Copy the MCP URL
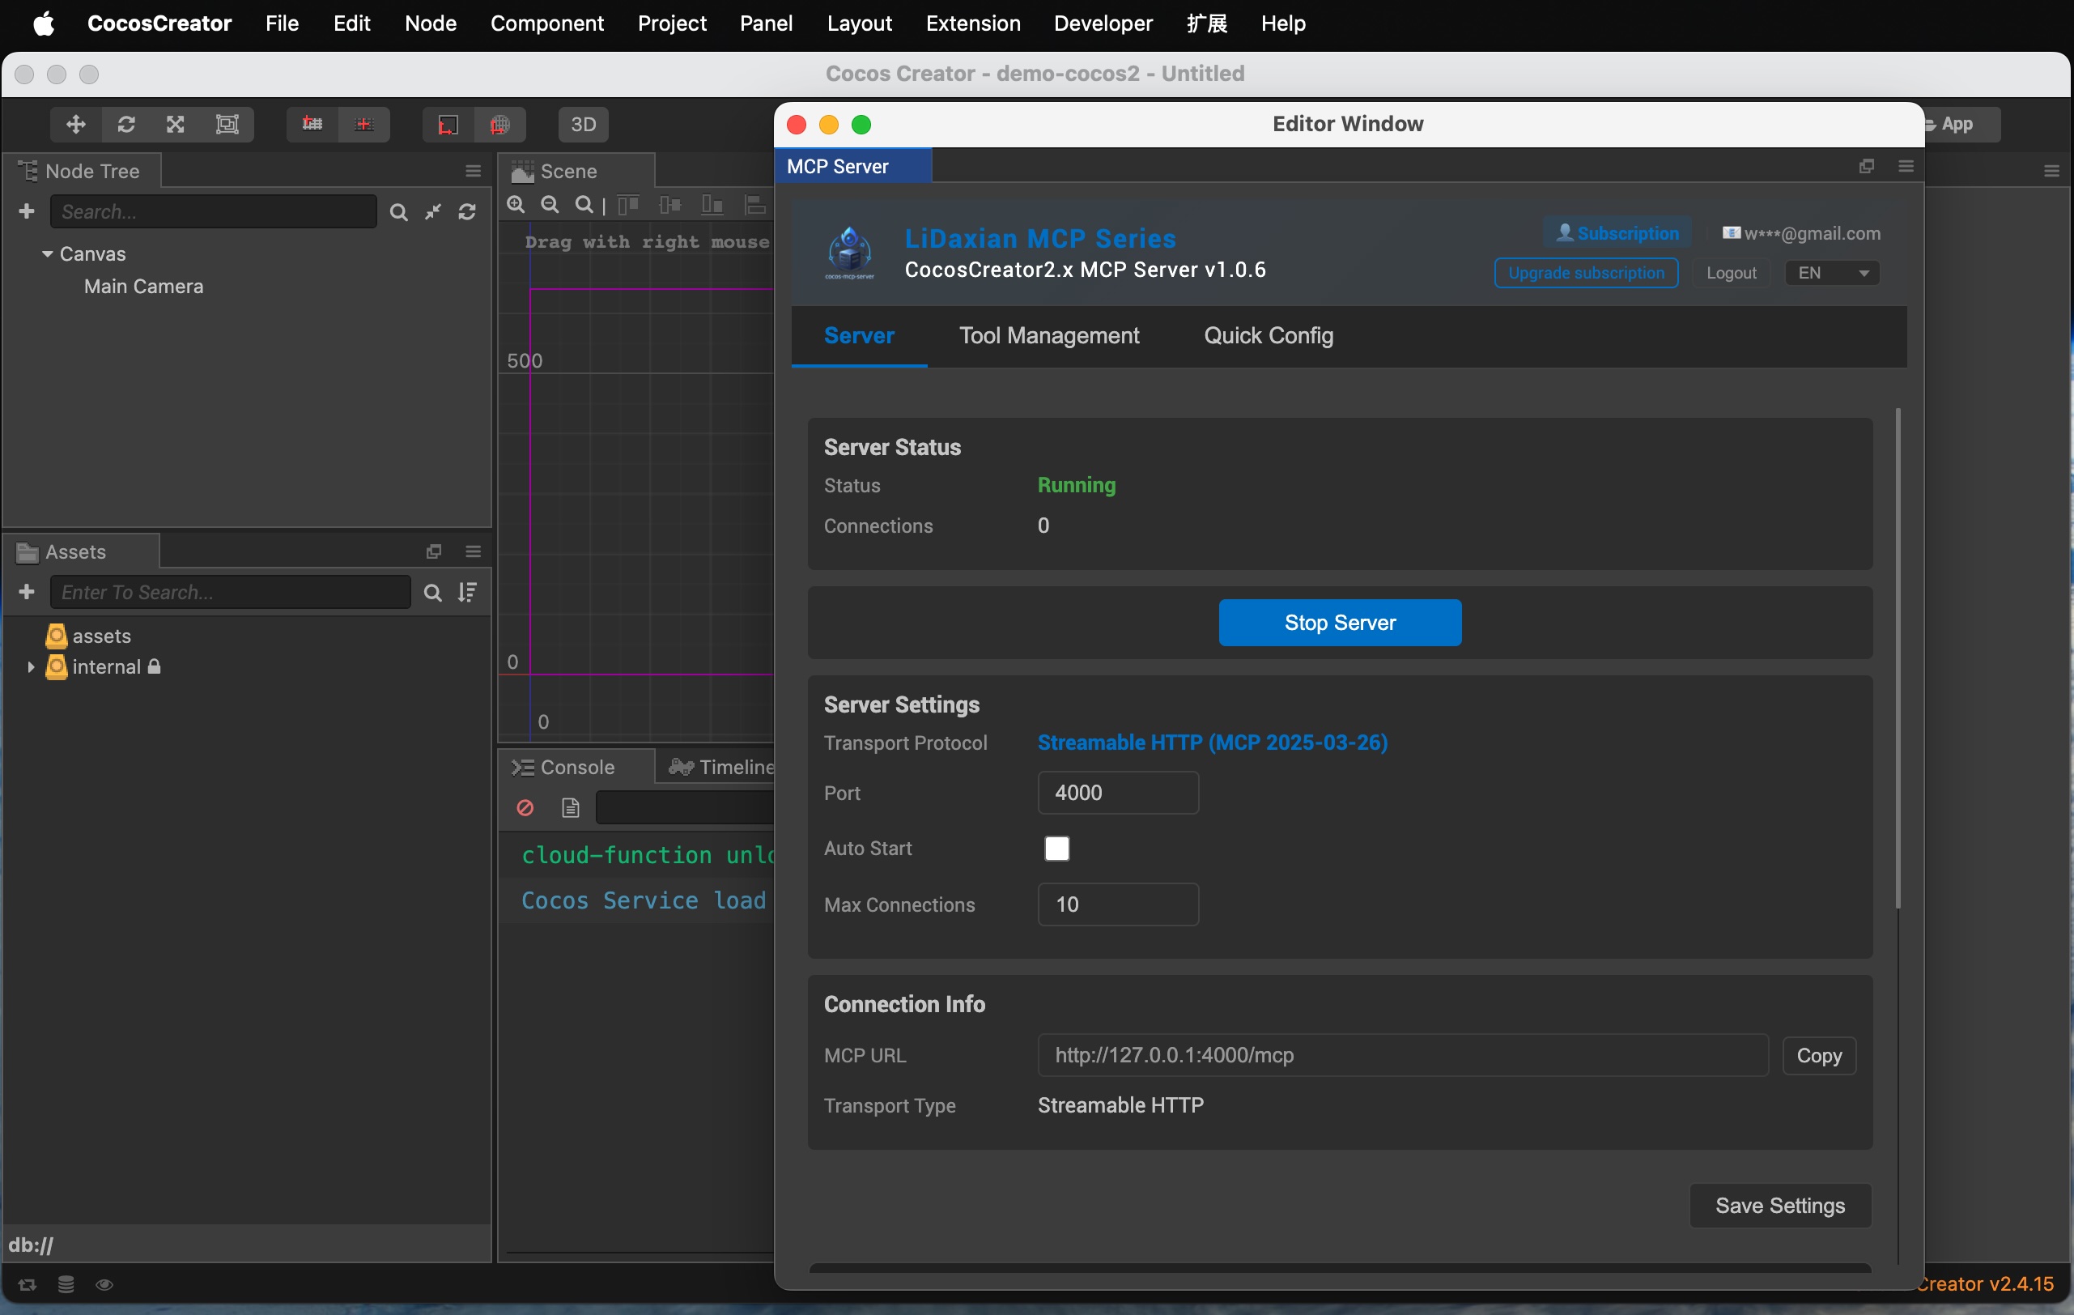The height and width of the screenshot is (1315, 2074). tap(1818, 1056)
